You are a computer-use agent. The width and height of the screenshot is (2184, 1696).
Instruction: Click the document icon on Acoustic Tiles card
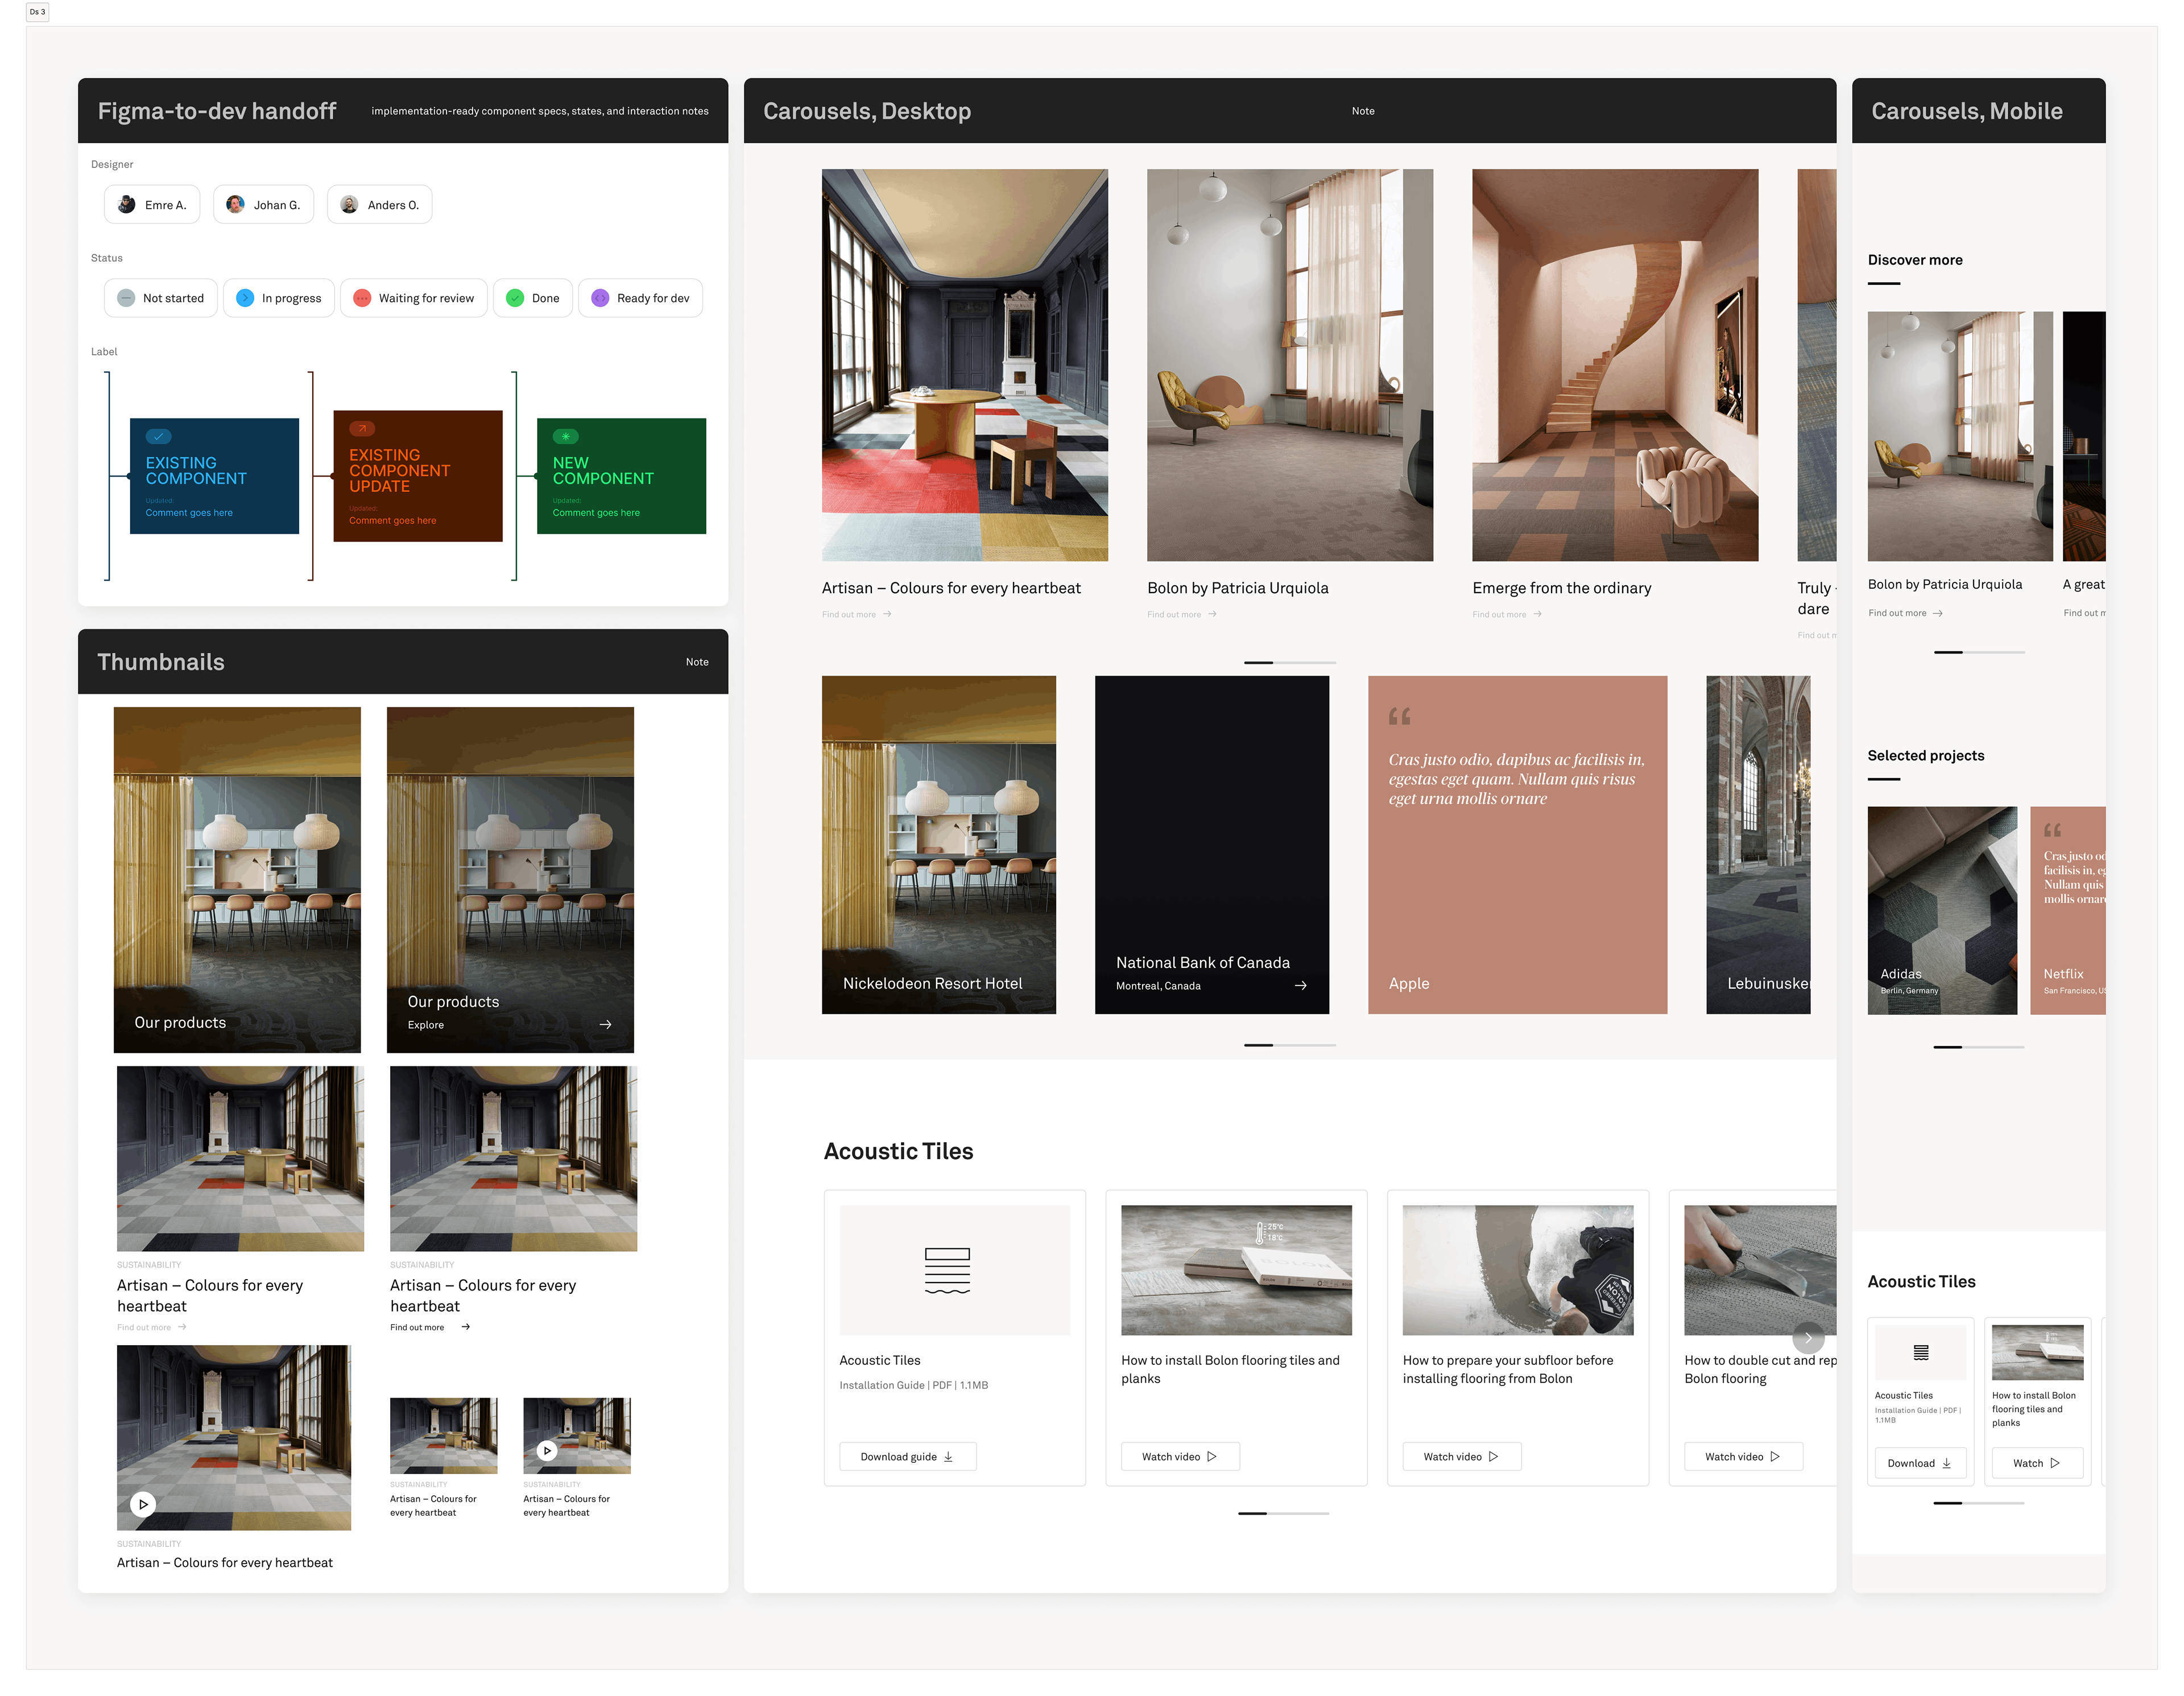pos(947,1271)
